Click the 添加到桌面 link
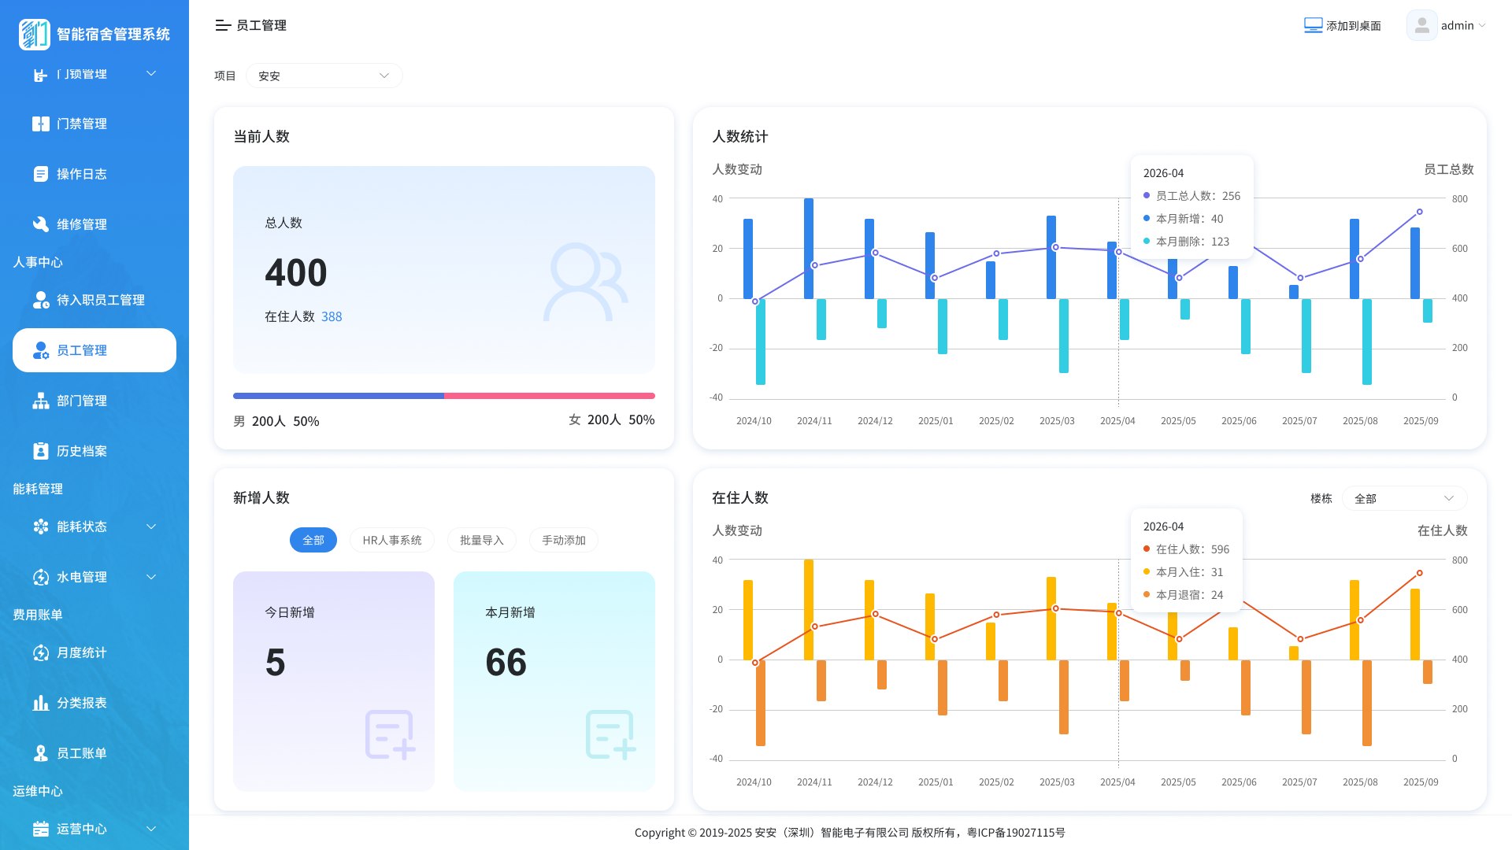 pos(1354,26)
